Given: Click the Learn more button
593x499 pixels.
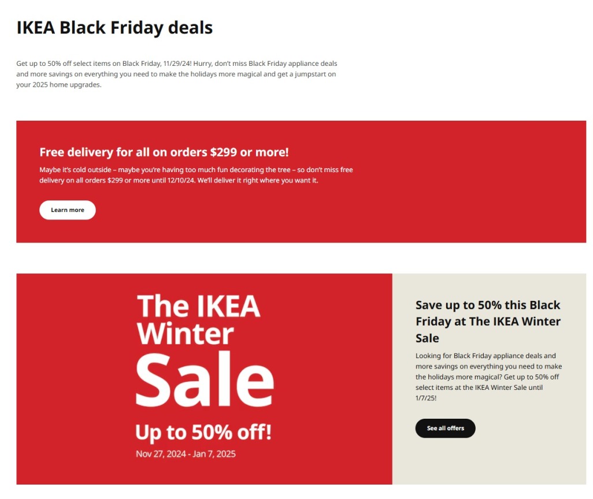Looking at the screenshot, I should click(x=67, y=210).
